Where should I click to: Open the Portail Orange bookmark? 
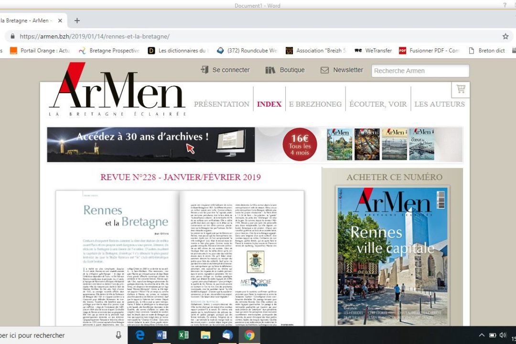pyautogui.click(x=40, y=51)
